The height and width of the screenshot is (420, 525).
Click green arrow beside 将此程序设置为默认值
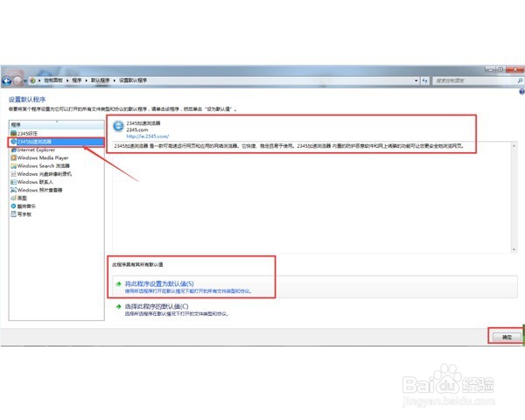118,283
